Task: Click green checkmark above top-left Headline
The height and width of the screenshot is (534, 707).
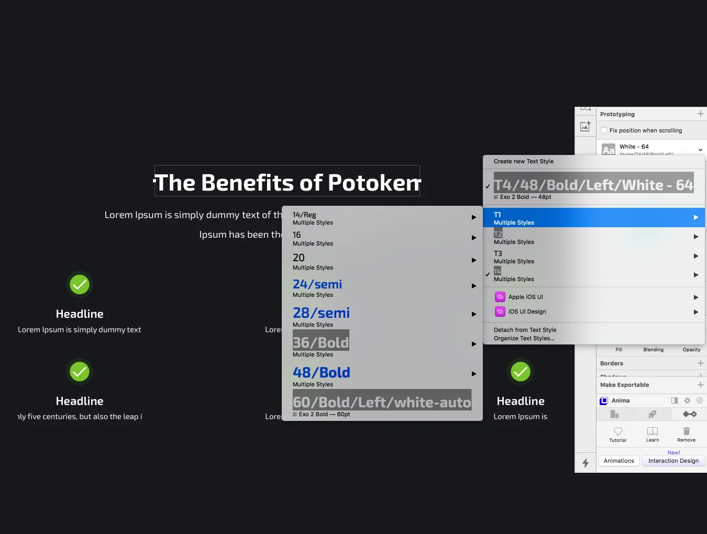Action: tap(80, 284)
